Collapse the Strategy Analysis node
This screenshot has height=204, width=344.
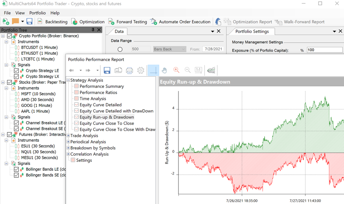[68, 80]
